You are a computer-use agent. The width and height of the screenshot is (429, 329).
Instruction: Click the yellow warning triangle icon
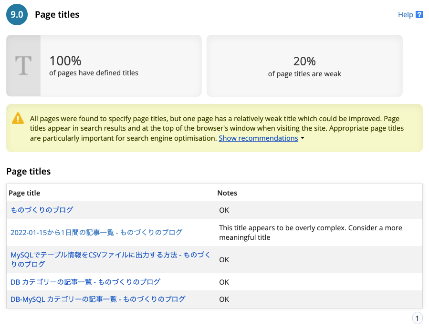[18, 118]
